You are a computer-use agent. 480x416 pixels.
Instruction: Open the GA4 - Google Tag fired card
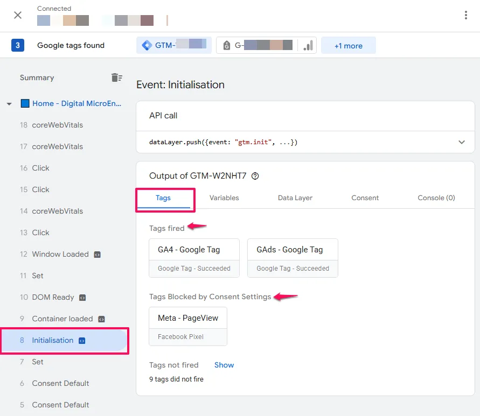(x=194, y=249)
